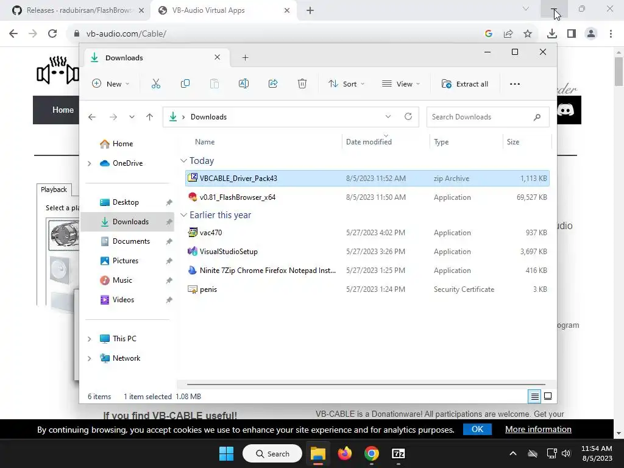The height and width of the screenshot is (468, 624).
Task: Go back in File Explorer navigation
Action: tap(92, 117)
